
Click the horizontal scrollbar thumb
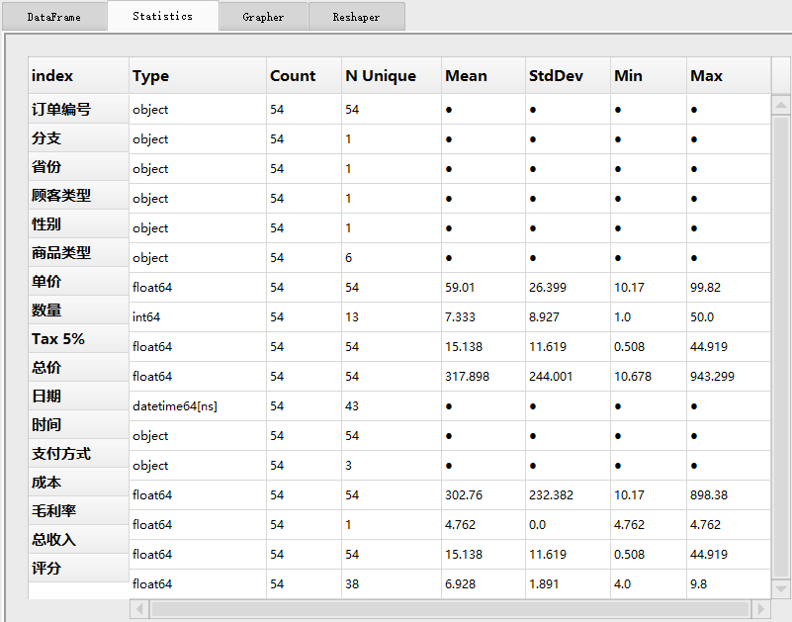[450, 609]
